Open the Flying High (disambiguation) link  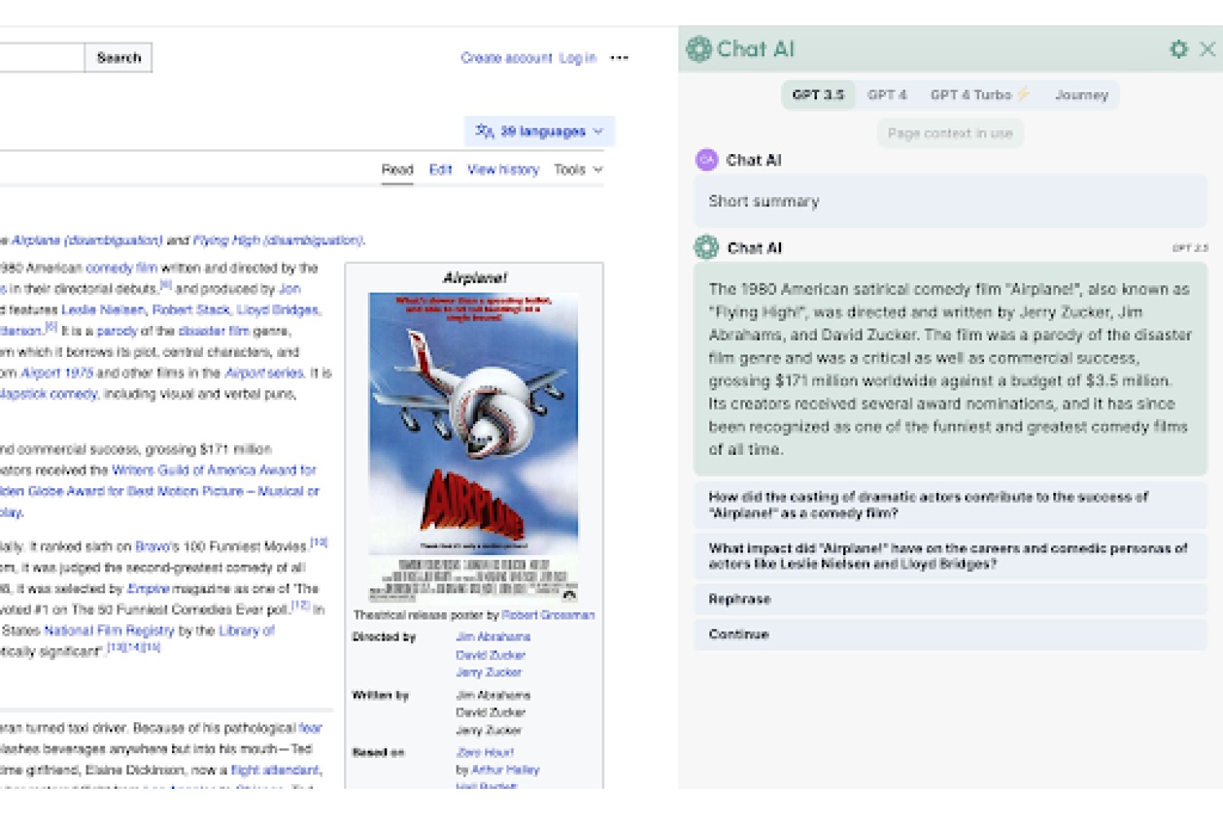coord(278,240)
